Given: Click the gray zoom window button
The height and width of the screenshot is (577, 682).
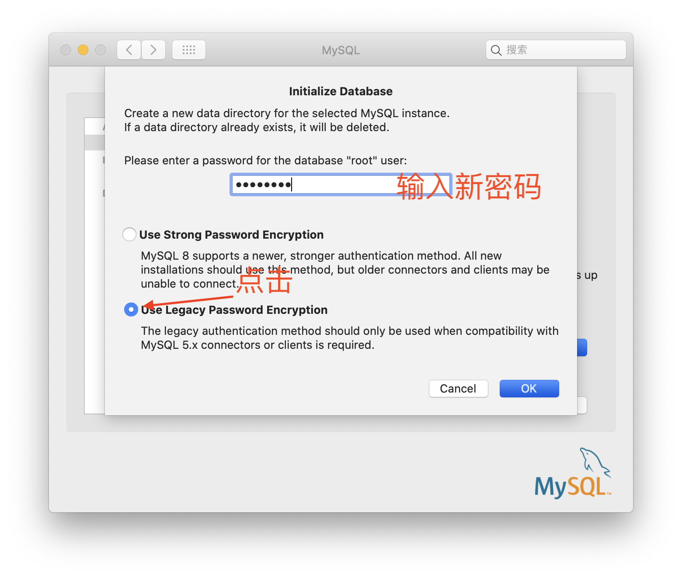Looking at the screenshot, I should (101, 50).
